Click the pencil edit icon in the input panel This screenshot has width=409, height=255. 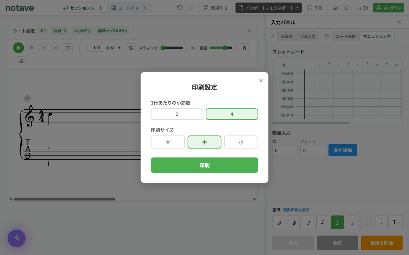(272, 36)
